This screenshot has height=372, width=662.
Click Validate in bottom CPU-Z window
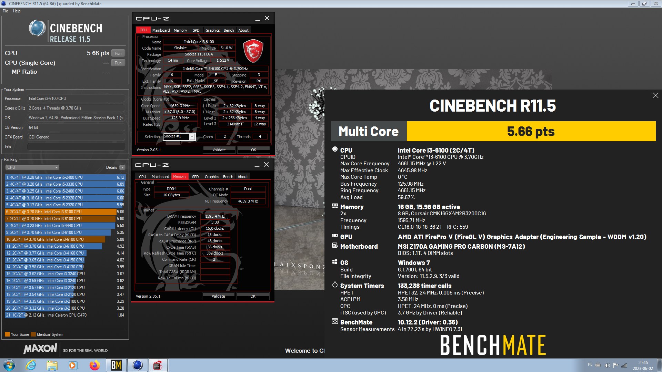pos(218,296)
